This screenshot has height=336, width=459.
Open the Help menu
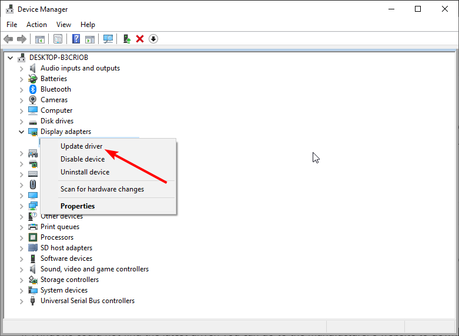click(x=88, y=25)
